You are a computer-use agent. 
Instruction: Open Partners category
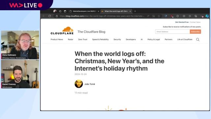point(168,39)
